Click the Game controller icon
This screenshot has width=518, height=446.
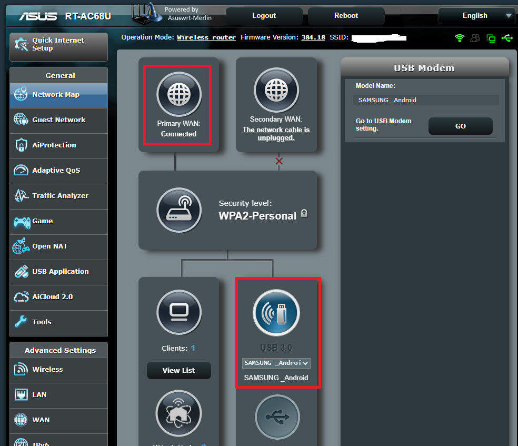point(22,223)
